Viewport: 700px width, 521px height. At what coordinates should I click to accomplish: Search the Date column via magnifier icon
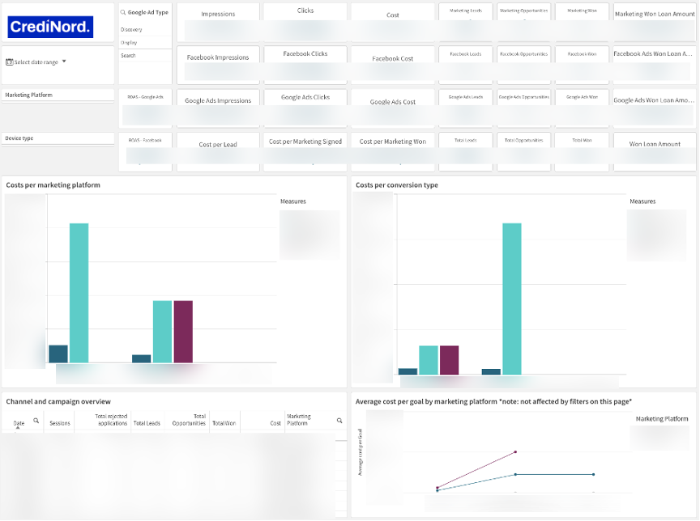36,421
